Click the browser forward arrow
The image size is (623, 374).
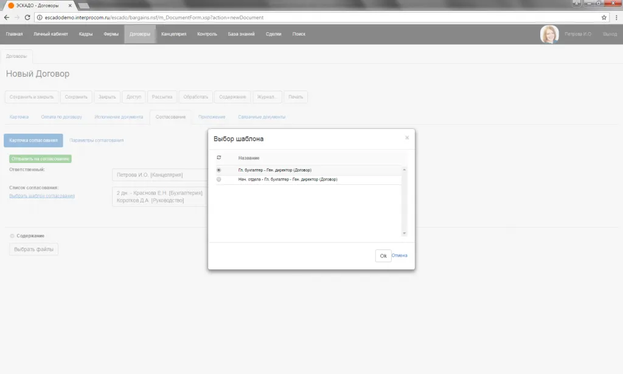click(x=17, y=18)
